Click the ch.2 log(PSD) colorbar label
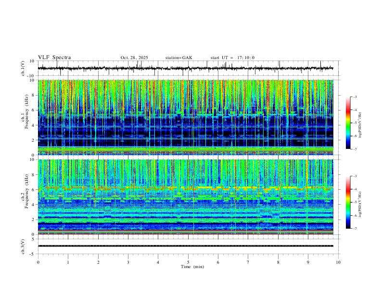 tap(360, 204)
